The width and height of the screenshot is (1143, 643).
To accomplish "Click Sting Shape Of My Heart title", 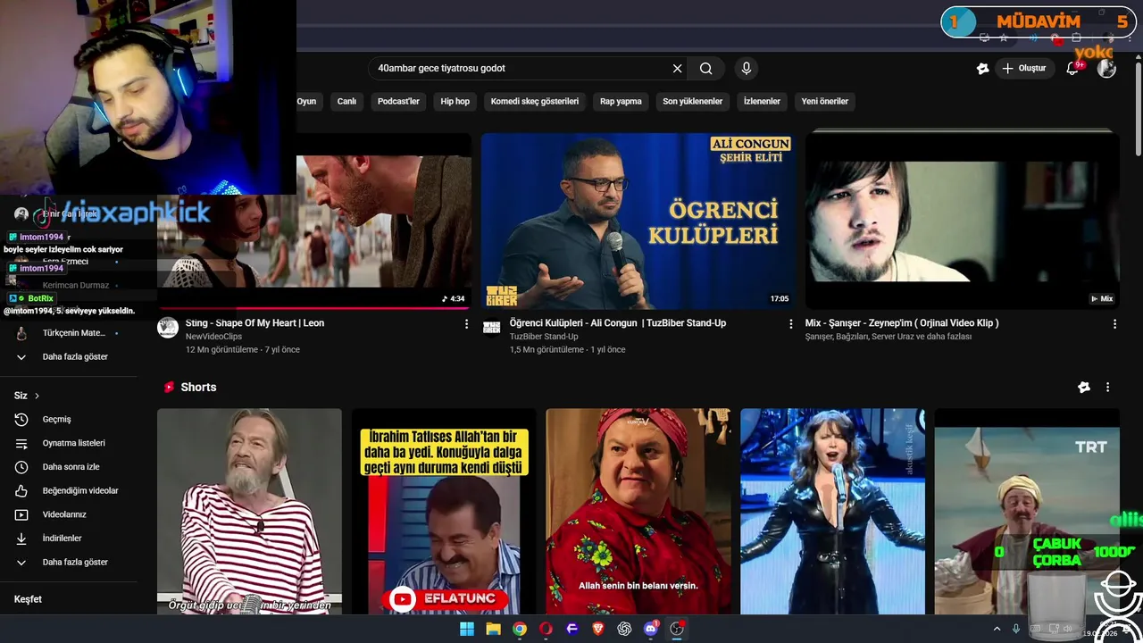I will [254, 323].
